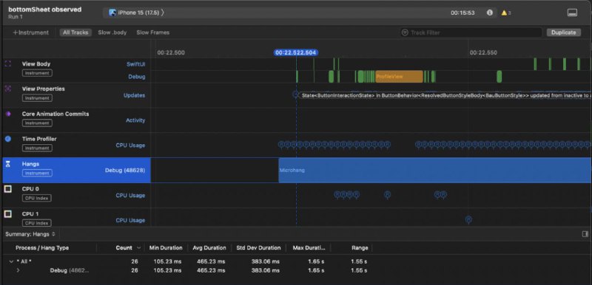Click the Activity lane label
Image resolution: width=592 pixels, height=285 pixels.
coord(135,120)
